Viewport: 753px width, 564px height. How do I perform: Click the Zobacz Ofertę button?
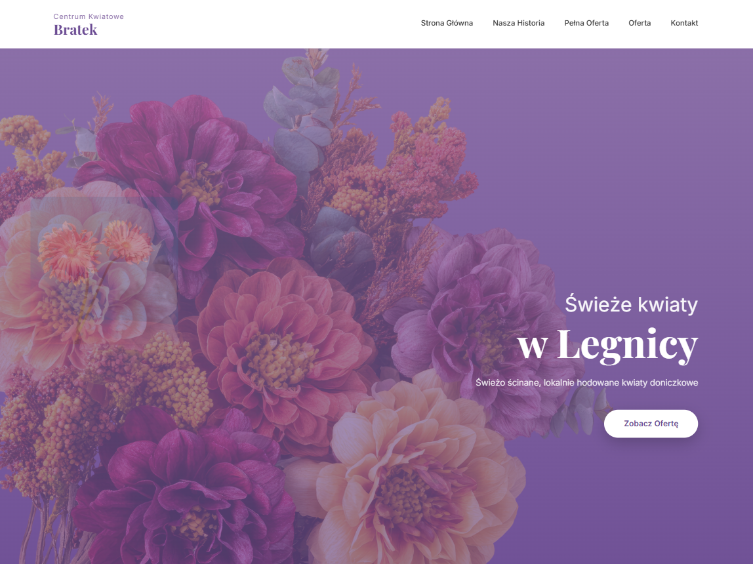pos(651,424)
